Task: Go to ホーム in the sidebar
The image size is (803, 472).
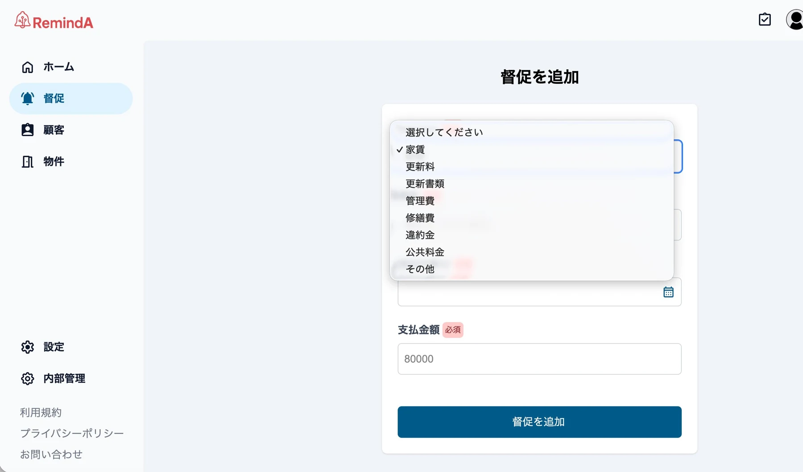Action: pos(71,67)
